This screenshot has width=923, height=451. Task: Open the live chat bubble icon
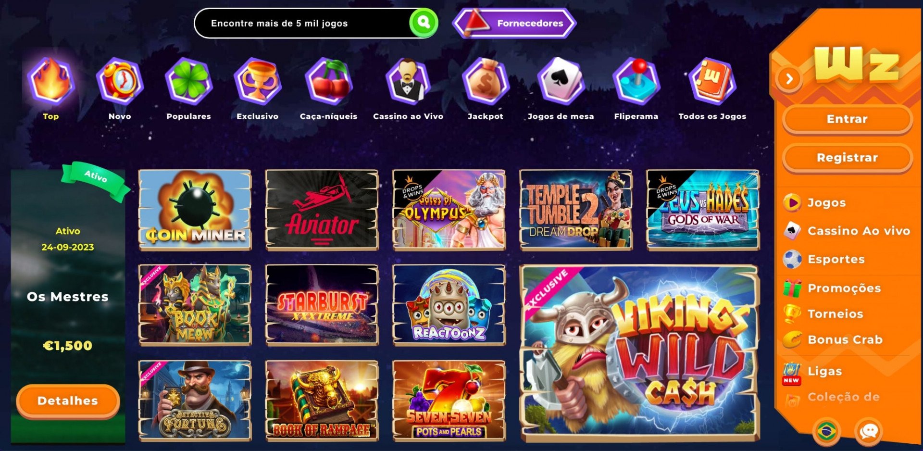coord(869,431)
